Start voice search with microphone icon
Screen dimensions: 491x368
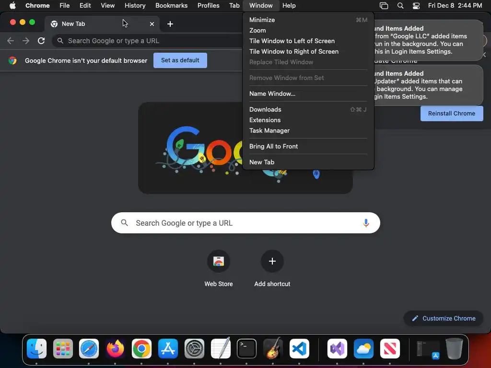click(x=366, y=223)
